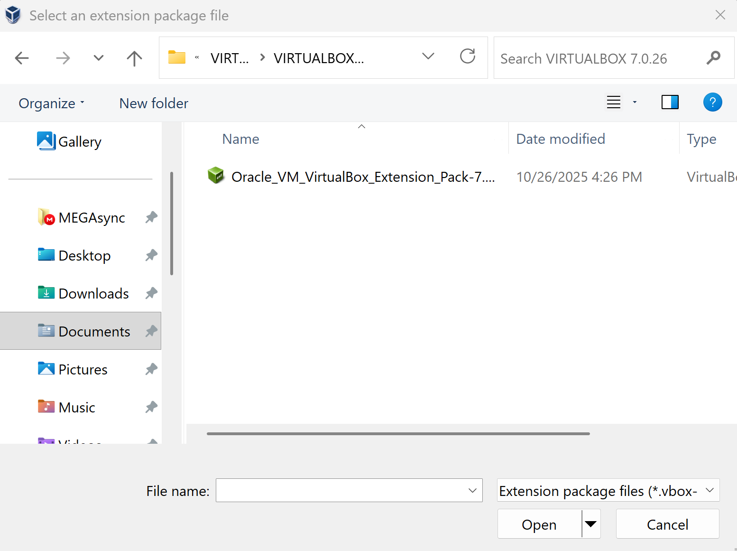Open address bar previous locations dropdown

428,56
